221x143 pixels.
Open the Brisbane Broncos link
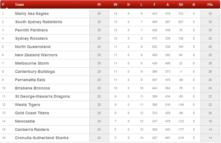click(32, 88)
